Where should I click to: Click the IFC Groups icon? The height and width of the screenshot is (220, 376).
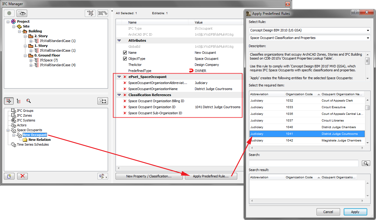13,111
